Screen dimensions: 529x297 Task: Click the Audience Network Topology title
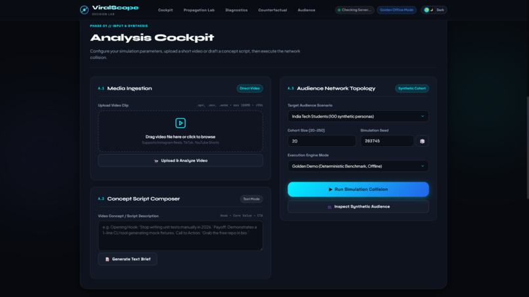coord(336,89)
